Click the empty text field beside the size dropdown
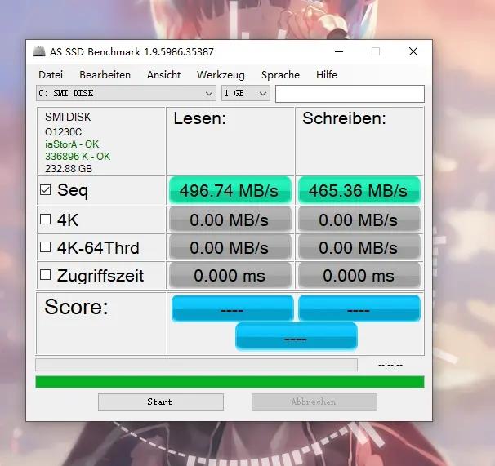495x466 pixels. [350, 94]
